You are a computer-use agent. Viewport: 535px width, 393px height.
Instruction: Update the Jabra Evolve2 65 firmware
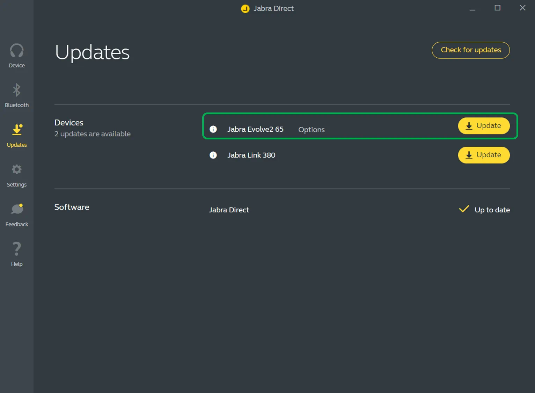484,126
